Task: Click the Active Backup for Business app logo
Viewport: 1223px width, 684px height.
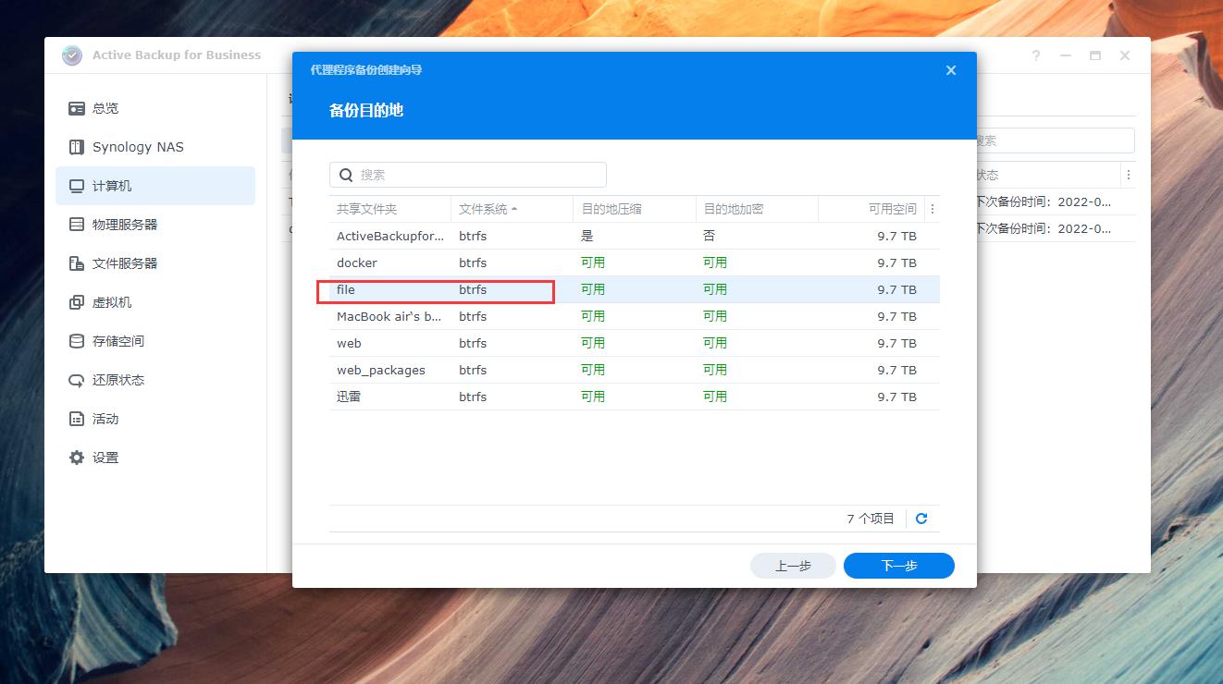Action: 71,55
